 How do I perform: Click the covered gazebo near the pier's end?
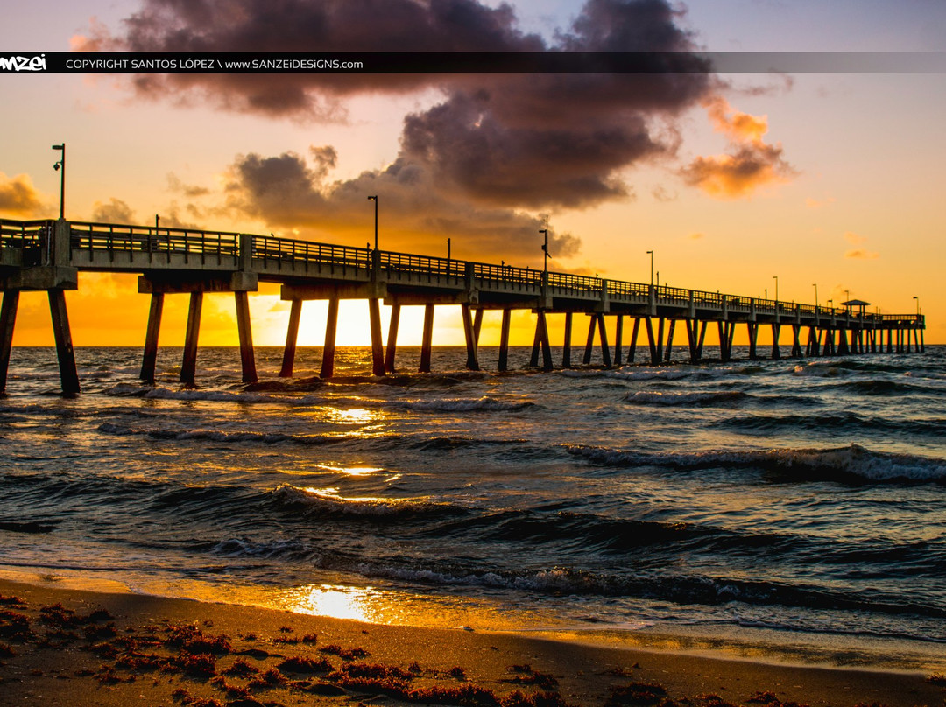point(855,306)
